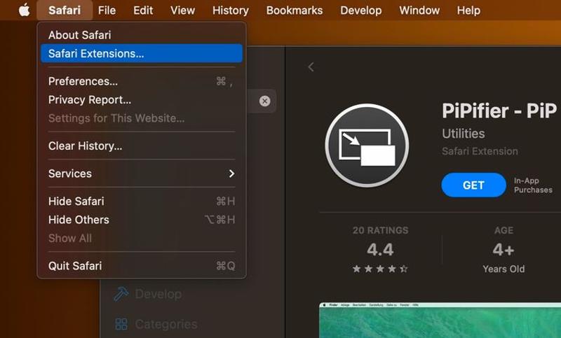The width and height of the screenshot is (561, 338).
Task: Choose Hide Safari from the menu
Action: click(142, 202)
